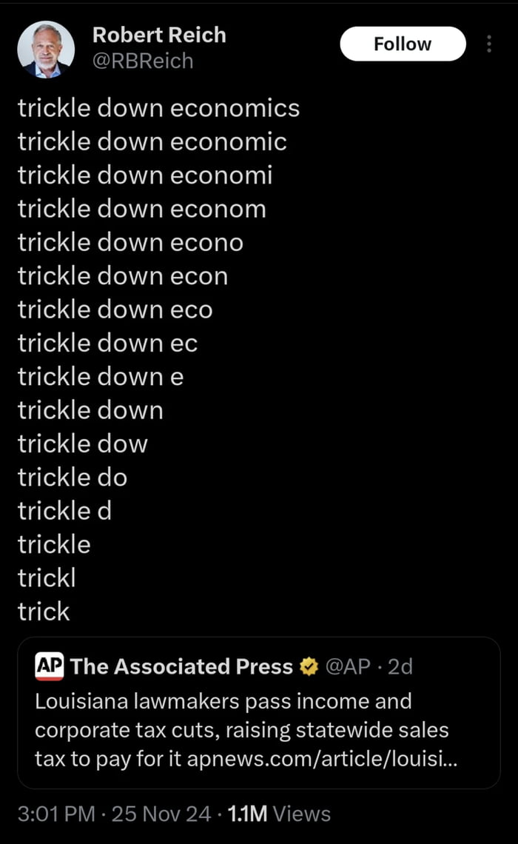Click the @AP handle in the quoted tweet
Screen dimensions: 518x844
click(347, 666)
